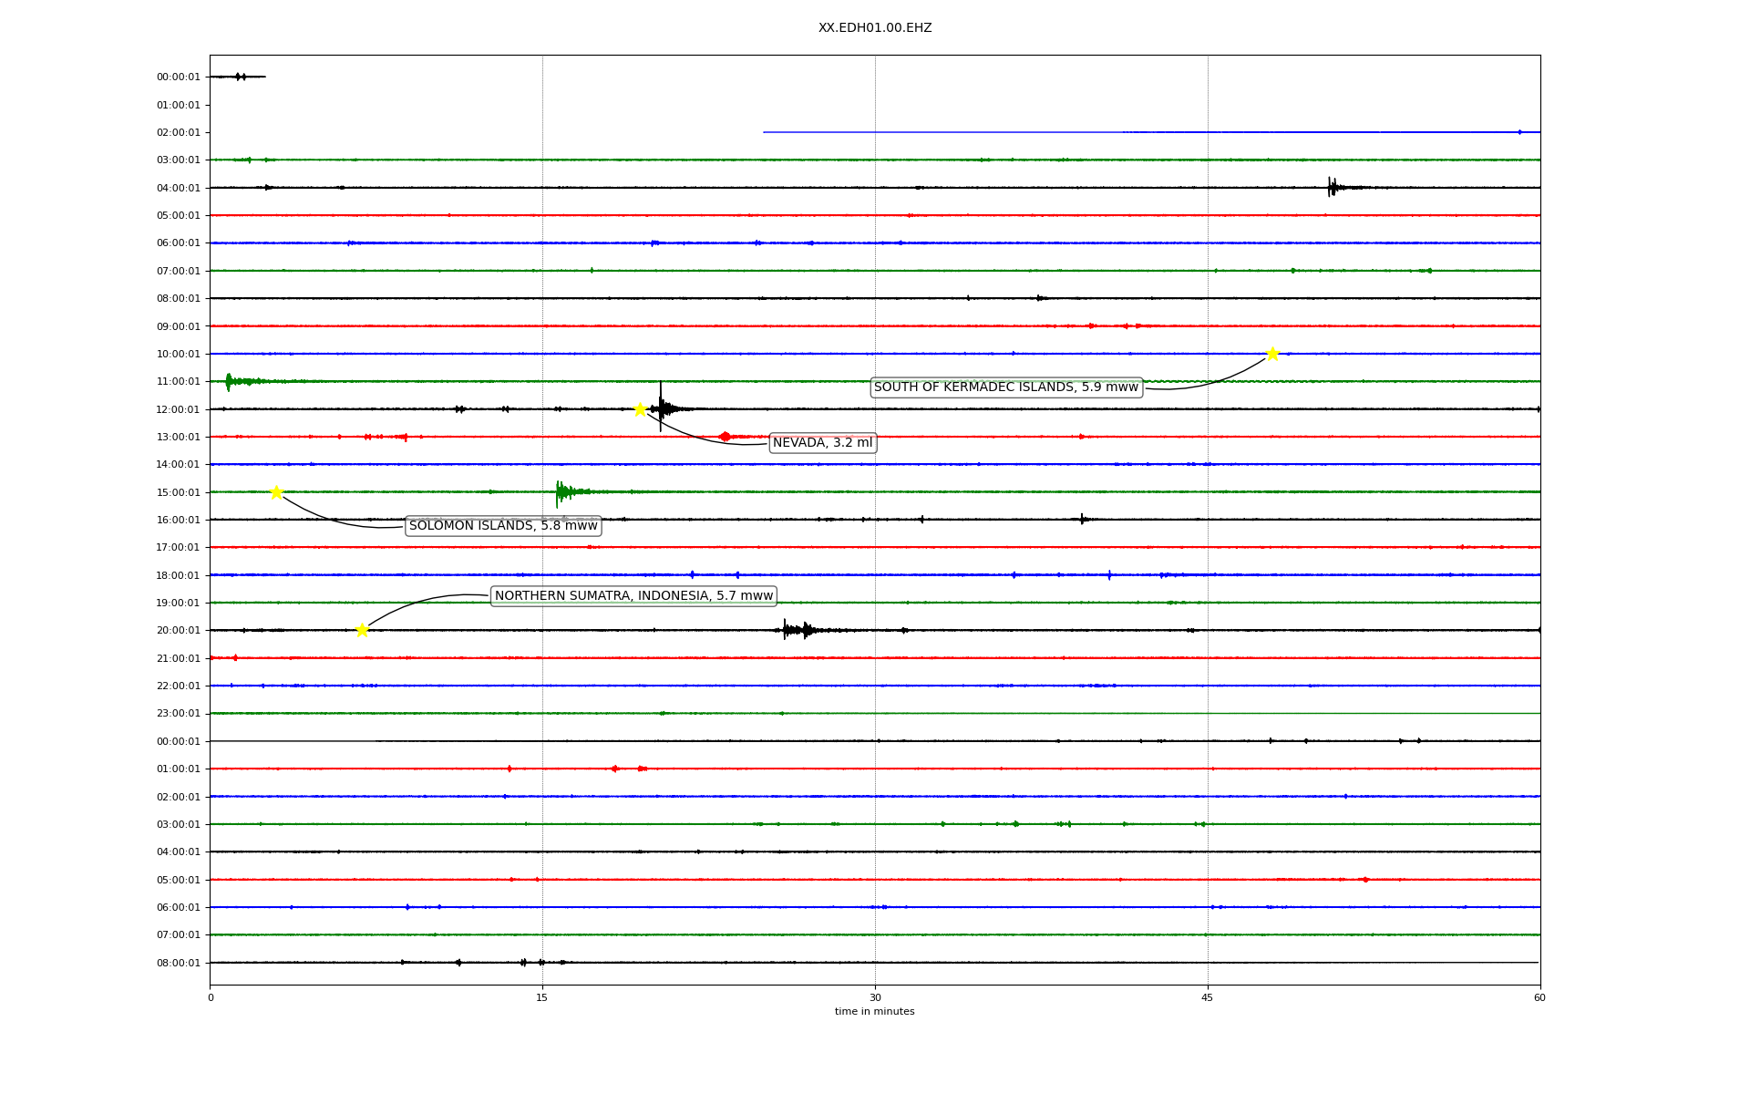
Task: Click the black event burst on the 20:00:01 trace
Action: click(x=798, y=630)
